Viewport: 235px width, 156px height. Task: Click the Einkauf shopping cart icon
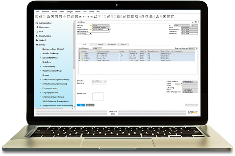click(37, 45)
